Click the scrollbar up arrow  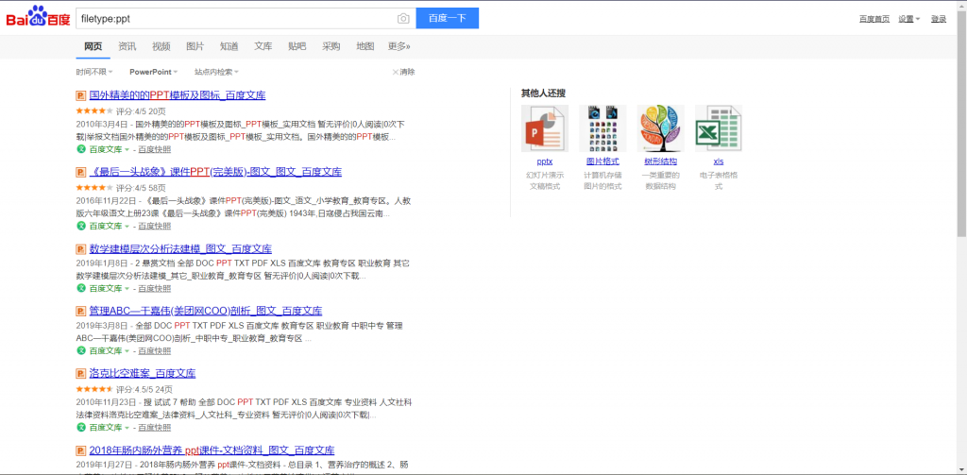(x=961, y=5)
